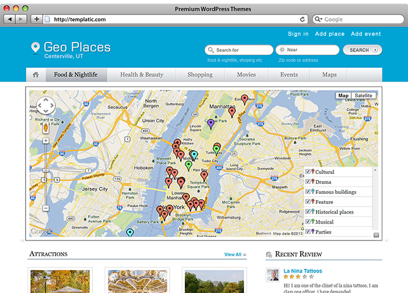
Task: Open the green trees attraction thumbnail
Action: point(214,281)
